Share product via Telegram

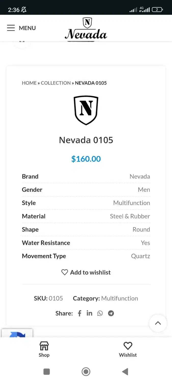(111, 313)
